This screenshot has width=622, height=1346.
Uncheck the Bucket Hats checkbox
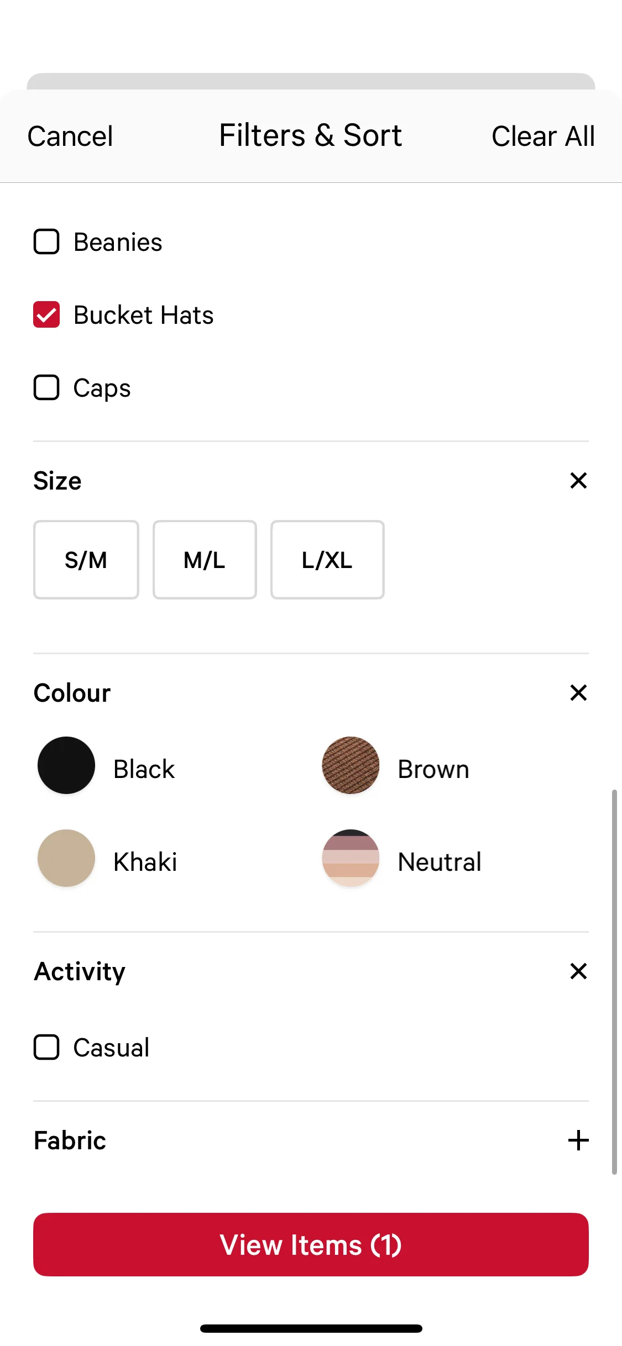(46, 315)
